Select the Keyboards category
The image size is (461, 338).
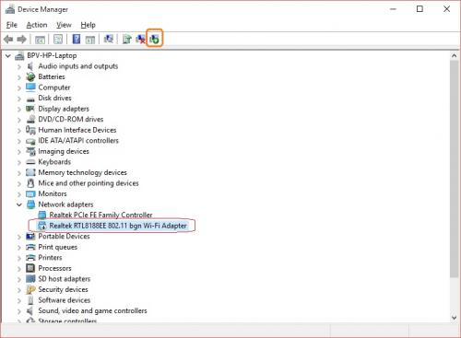(54, 162)
